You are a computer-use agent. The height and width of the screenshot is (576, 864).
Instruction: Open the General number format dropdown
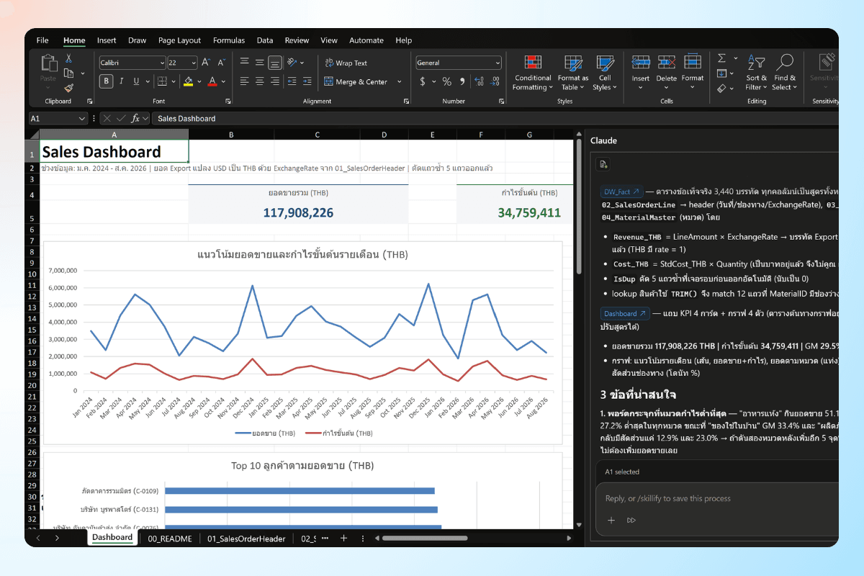pyautogui.click(x=497, y=63)
